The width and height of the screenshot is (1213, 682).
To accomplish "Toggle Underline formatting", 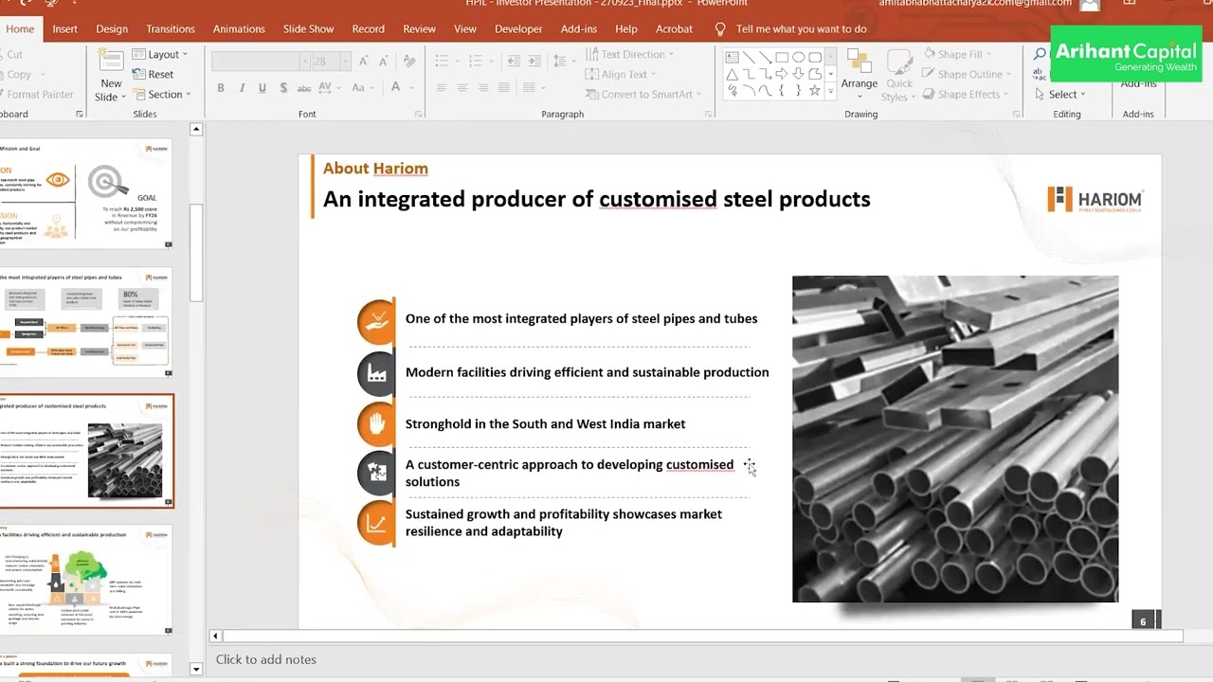I will [263, 88].
